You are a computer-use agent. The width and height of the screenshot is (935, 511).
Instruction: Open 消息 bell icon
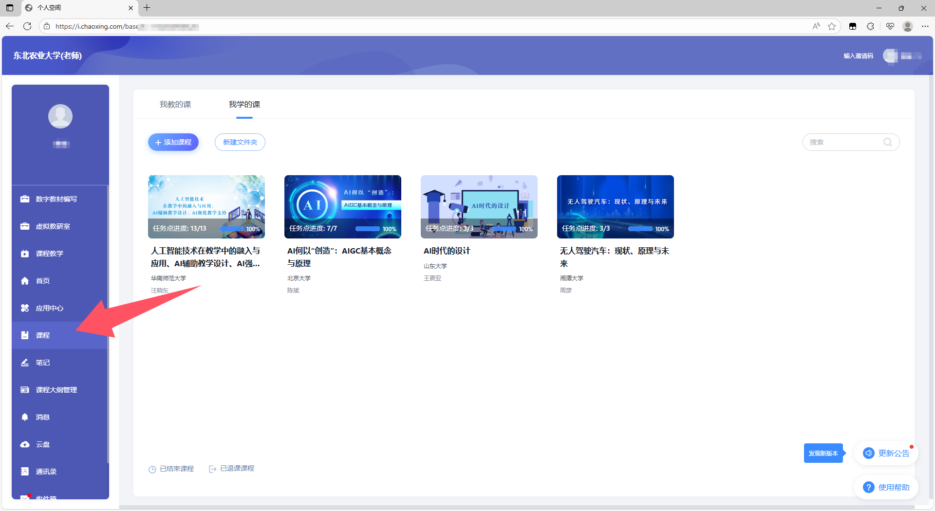tap(25, 417)
